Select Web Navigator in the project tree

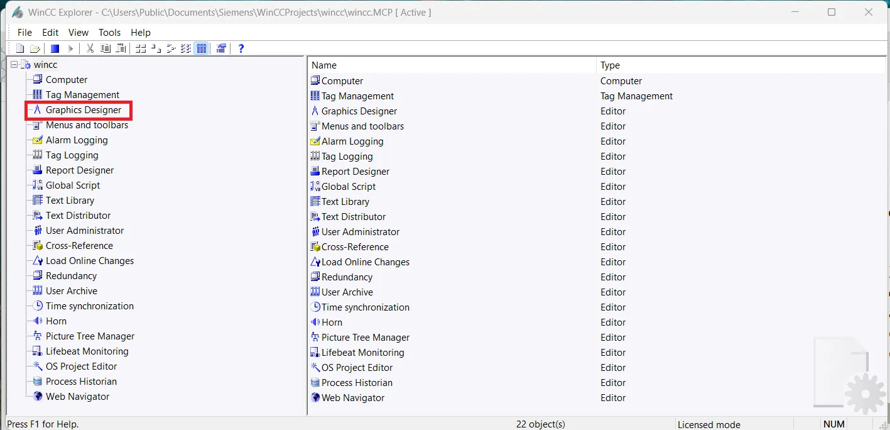77,397
